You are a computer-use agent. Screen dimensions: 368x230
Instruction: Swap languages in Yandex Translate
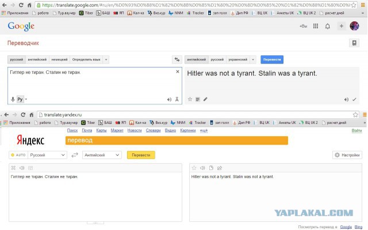click(x=75, y=155)
